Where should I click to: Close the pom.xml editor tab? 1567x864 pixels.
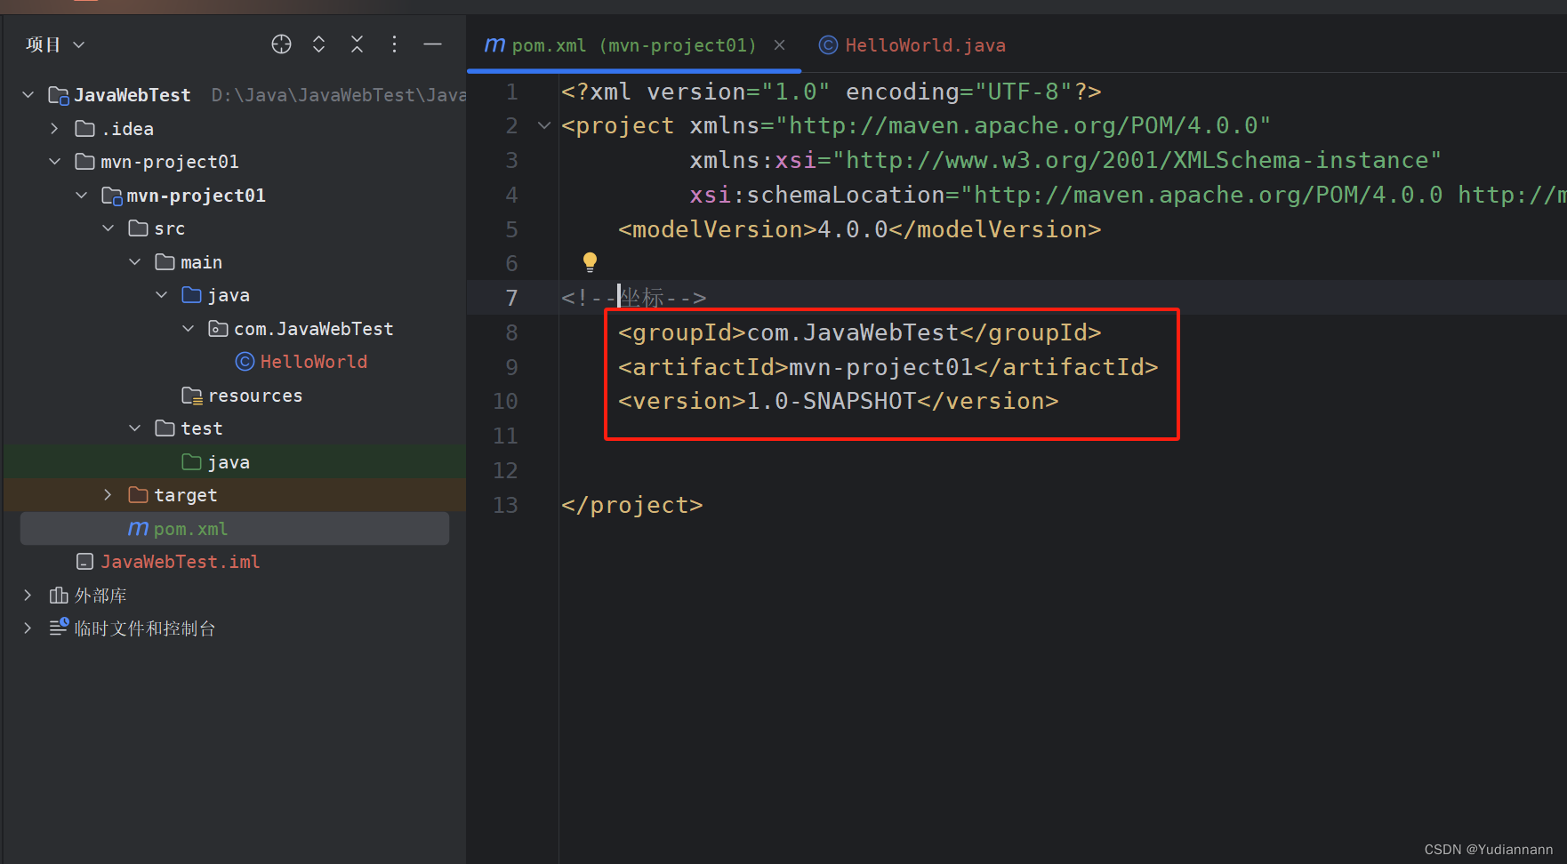coord(780,44)
